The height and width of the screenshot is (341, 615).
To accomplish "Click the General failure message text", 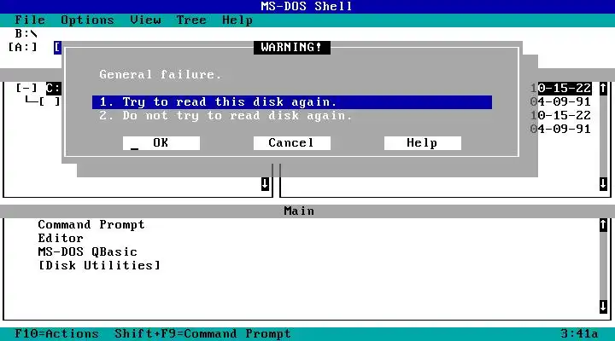I will click(x=161, y=75).
